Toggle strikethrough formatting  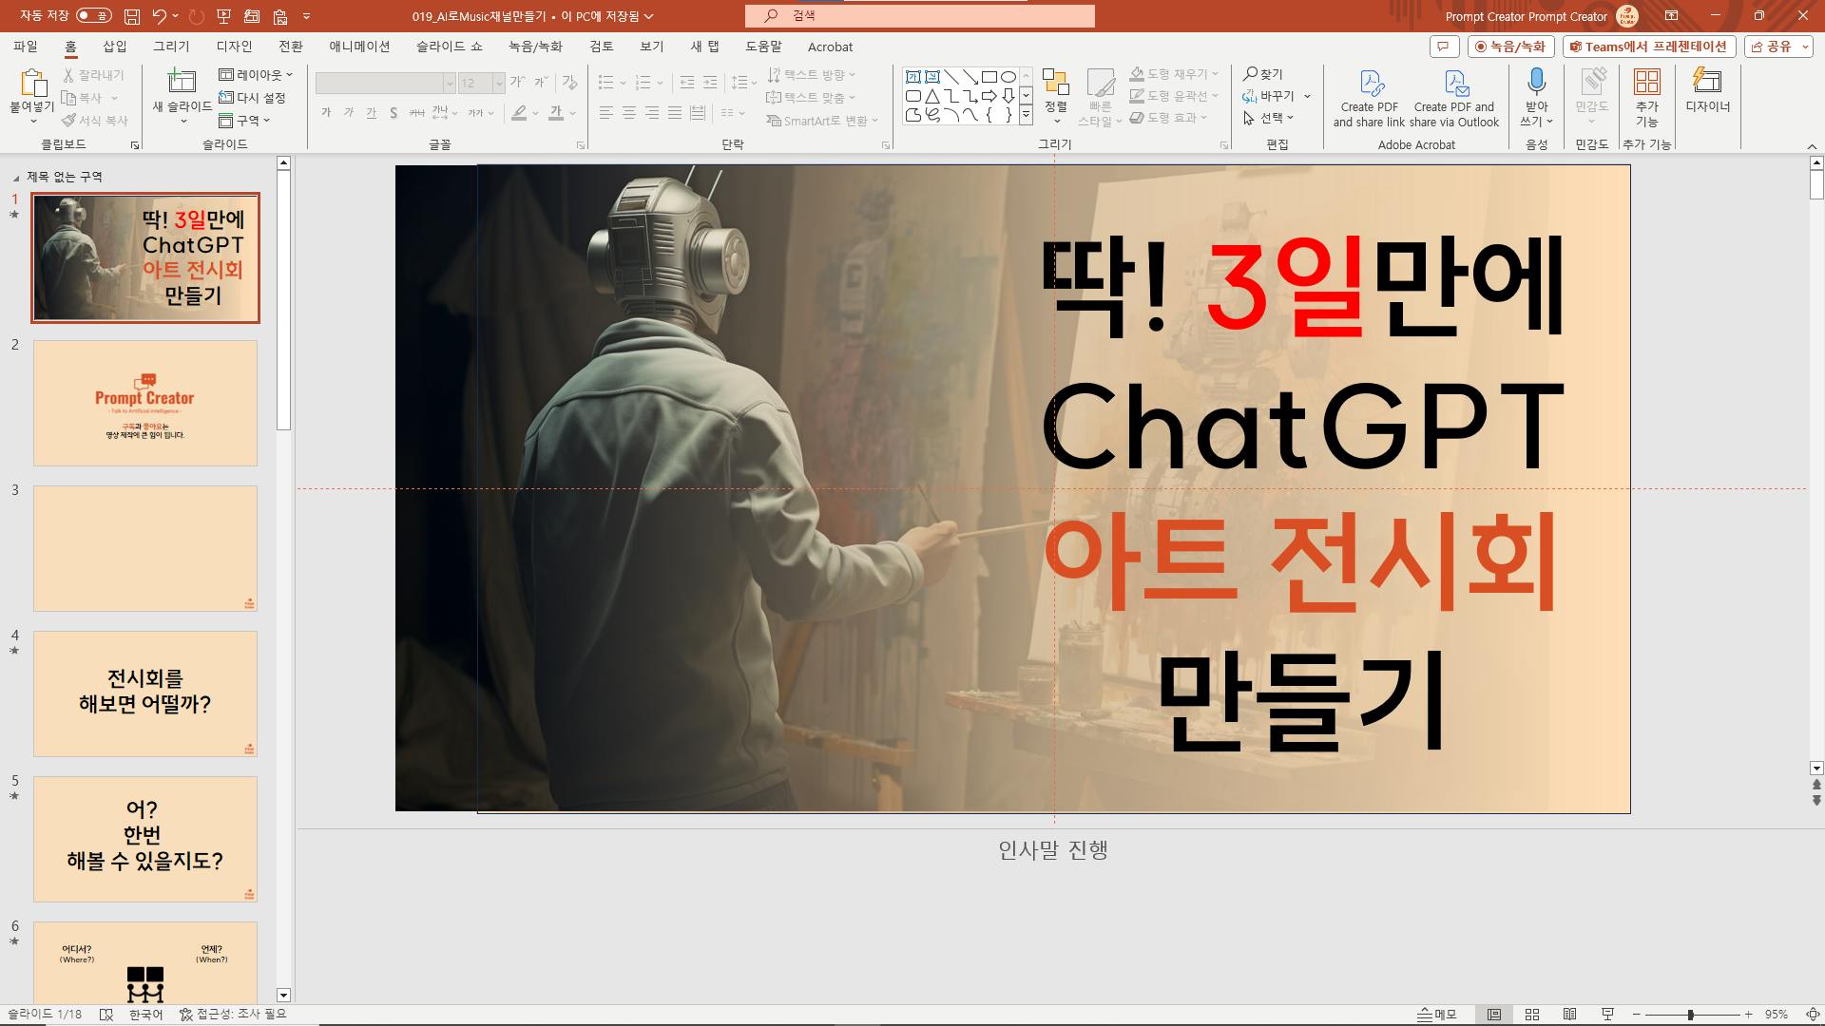pos(416,113)
